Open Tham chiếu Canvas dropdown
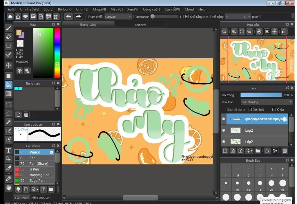The height and width of the screenshot is (204, 297). 118,16
